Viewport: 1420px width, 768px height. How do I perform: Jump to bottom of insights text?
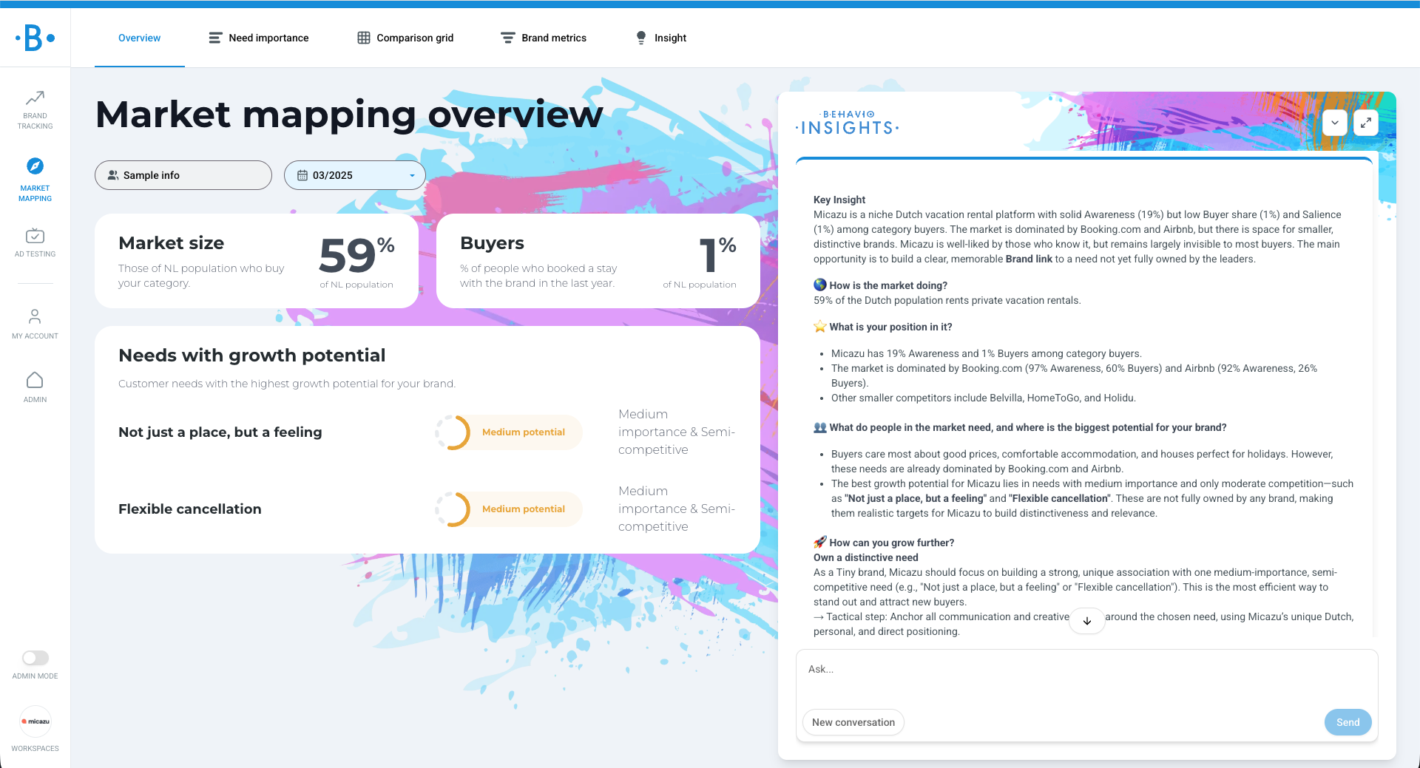pos(1087,621)
